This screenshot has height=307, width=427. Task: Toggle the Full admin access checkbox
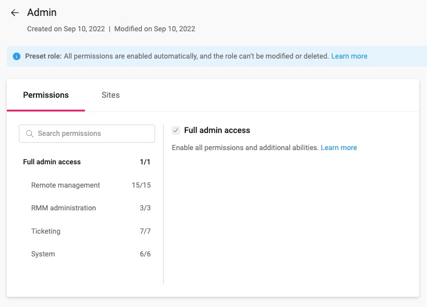(176, 130)
